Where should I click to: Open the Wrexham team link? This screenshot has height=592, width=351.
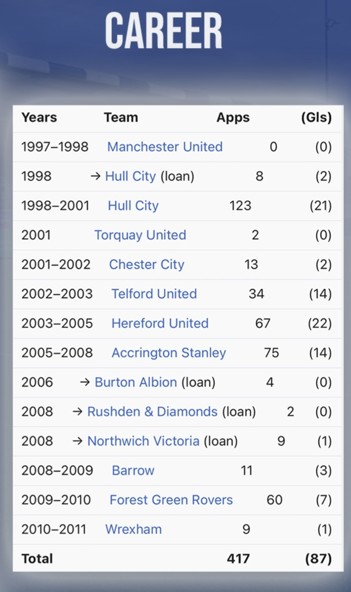click(133, 529)
